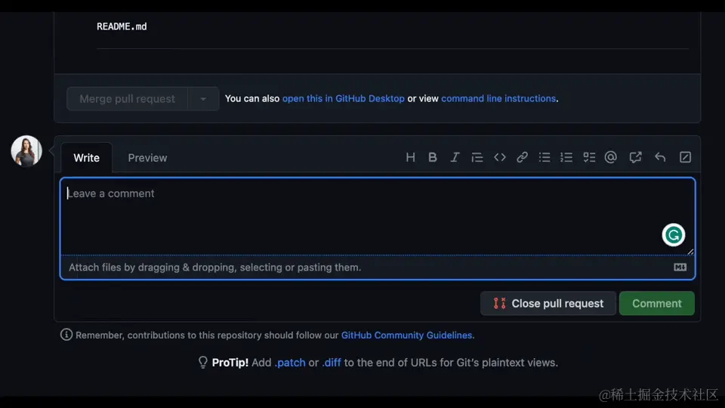Insert a saved reply
Screen dimensions: 725x408
(x=660, y=157)
